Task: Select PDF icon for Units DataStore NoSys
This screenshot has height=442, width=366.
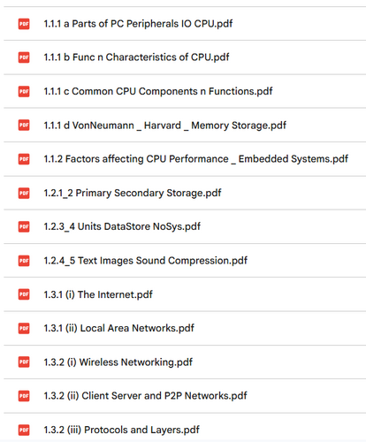Action: 24,226
